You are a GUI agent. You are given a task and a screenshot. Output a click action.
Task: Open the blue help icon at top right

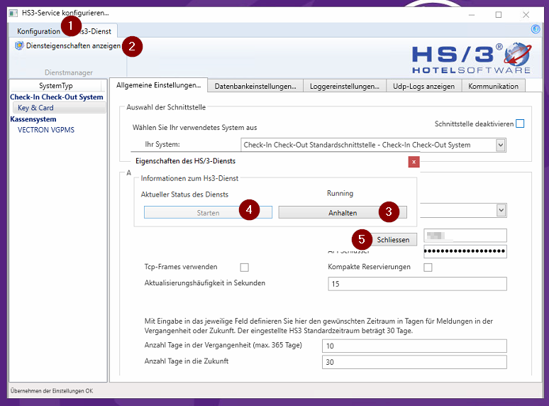[x=536, y=29]
